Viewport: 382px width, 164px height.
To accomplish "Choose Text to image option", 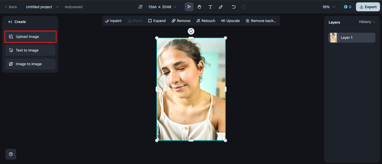I will coord(30,50).
